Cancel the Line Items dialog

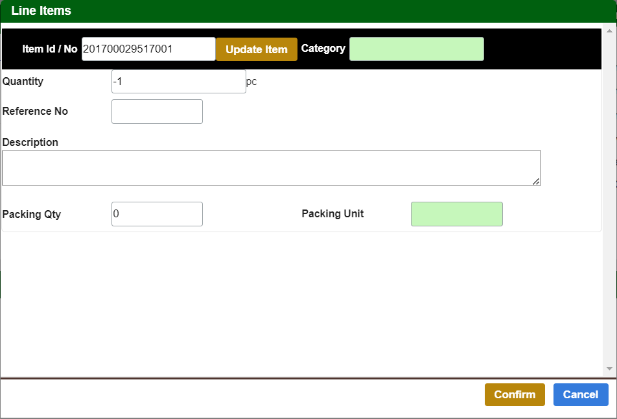coord(581,394)
